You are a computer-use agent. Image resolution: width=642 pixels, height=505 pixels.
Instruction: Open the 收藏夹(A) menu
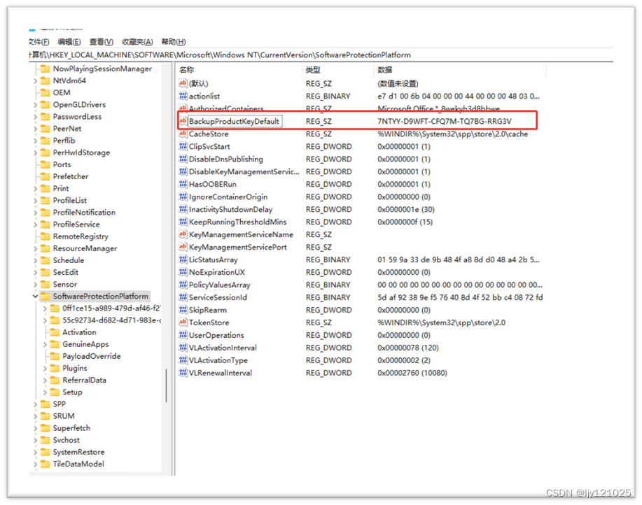137,41
